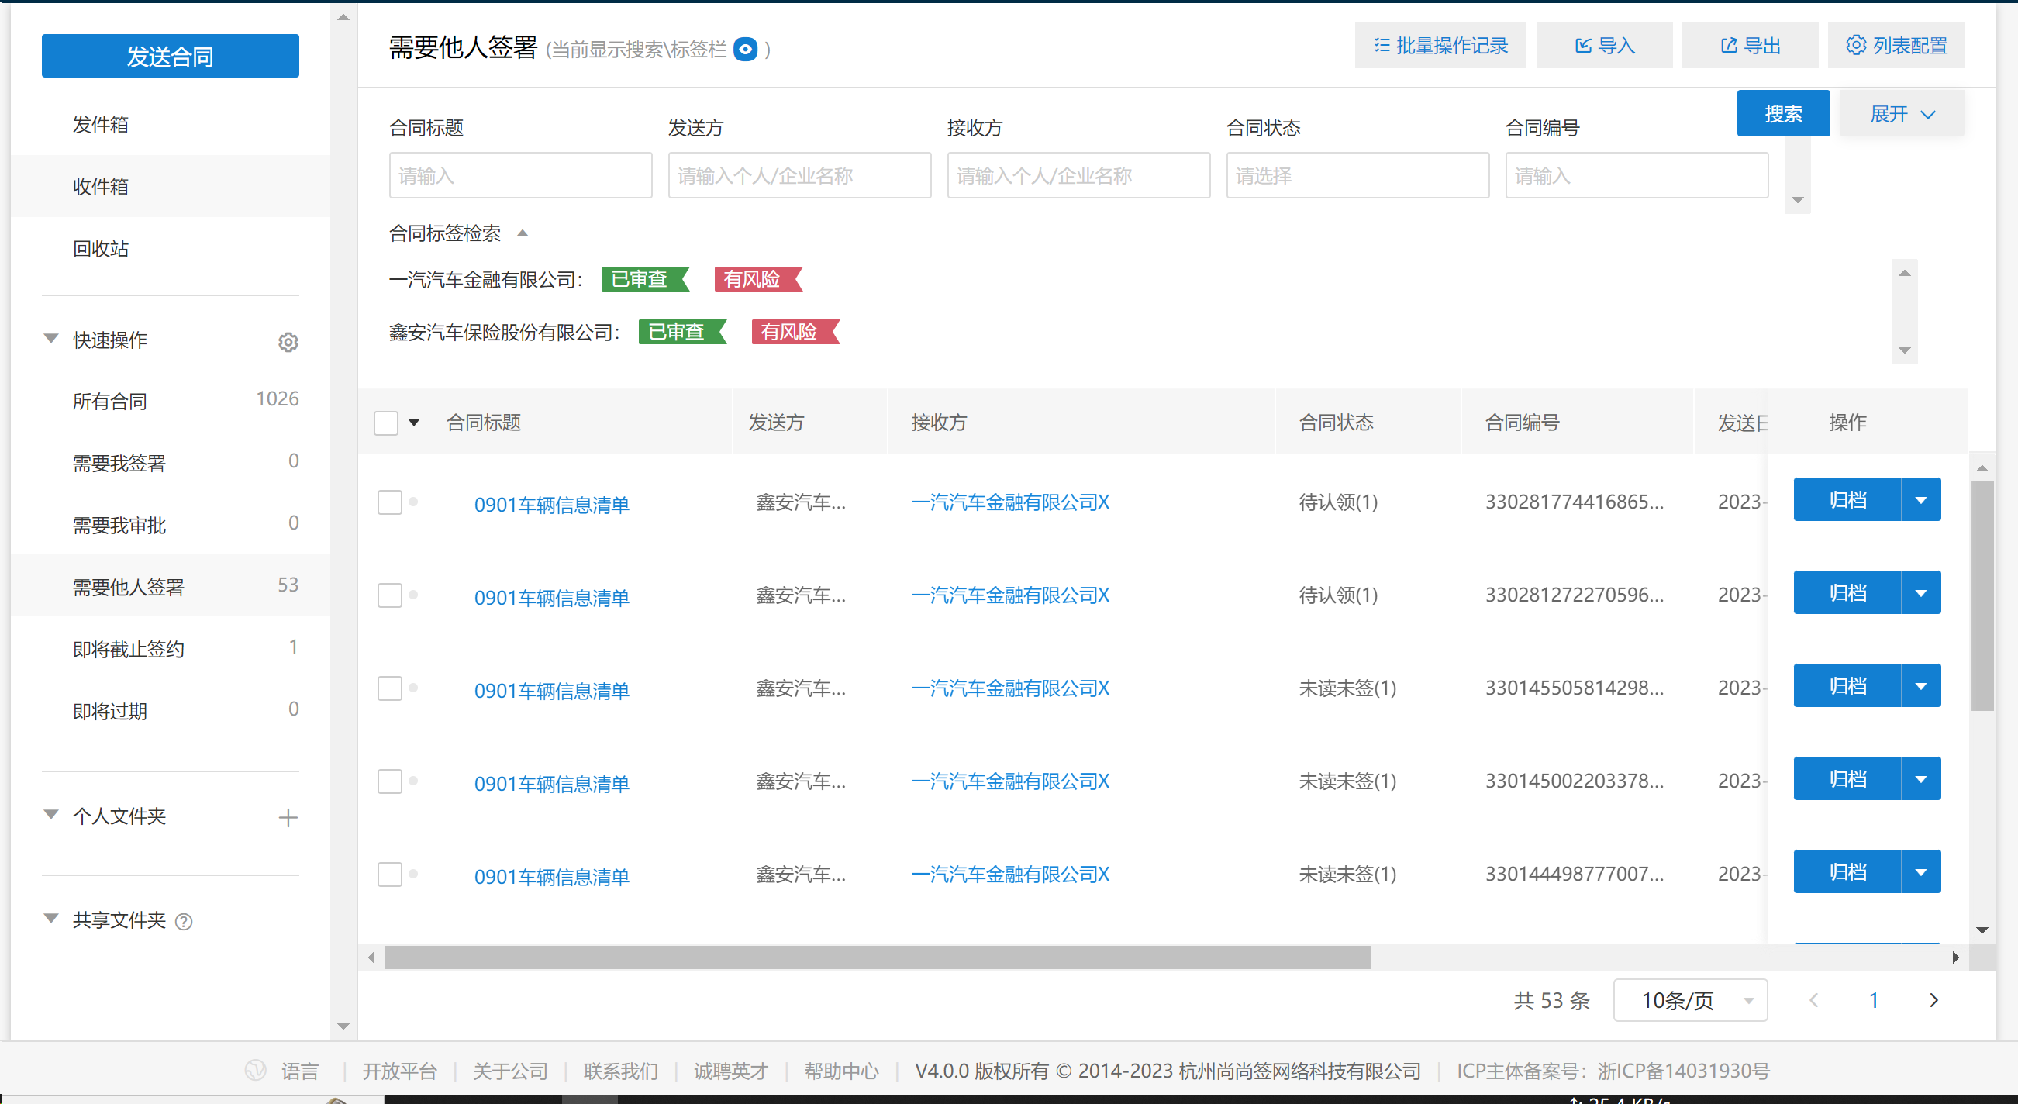Click the 导出 button

click(1749, 46)
